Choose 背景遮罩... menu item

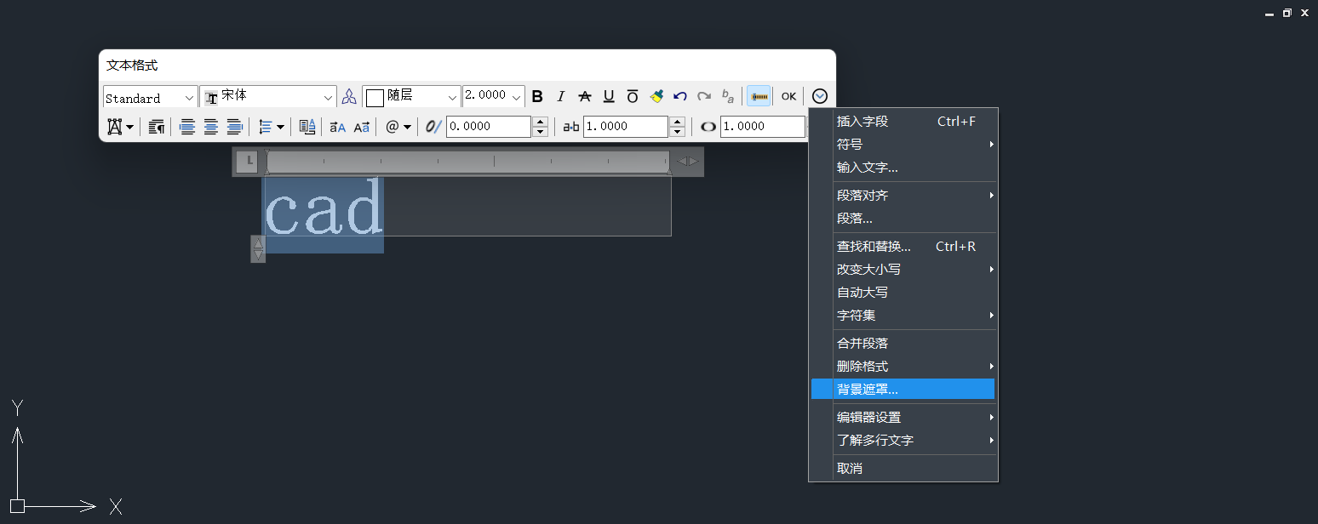click(903, 390)
